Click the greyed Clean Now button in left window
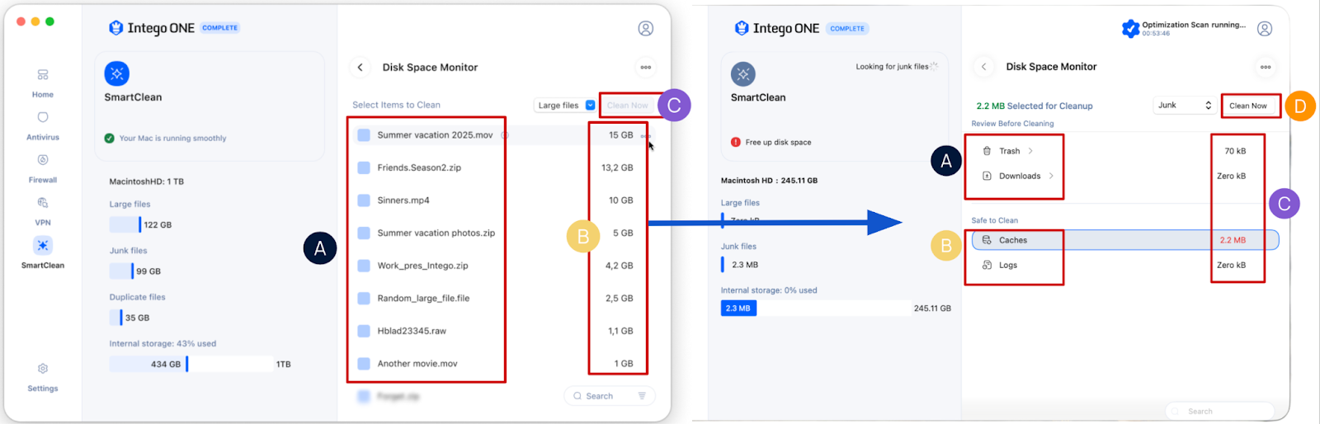 pos(628,106)
